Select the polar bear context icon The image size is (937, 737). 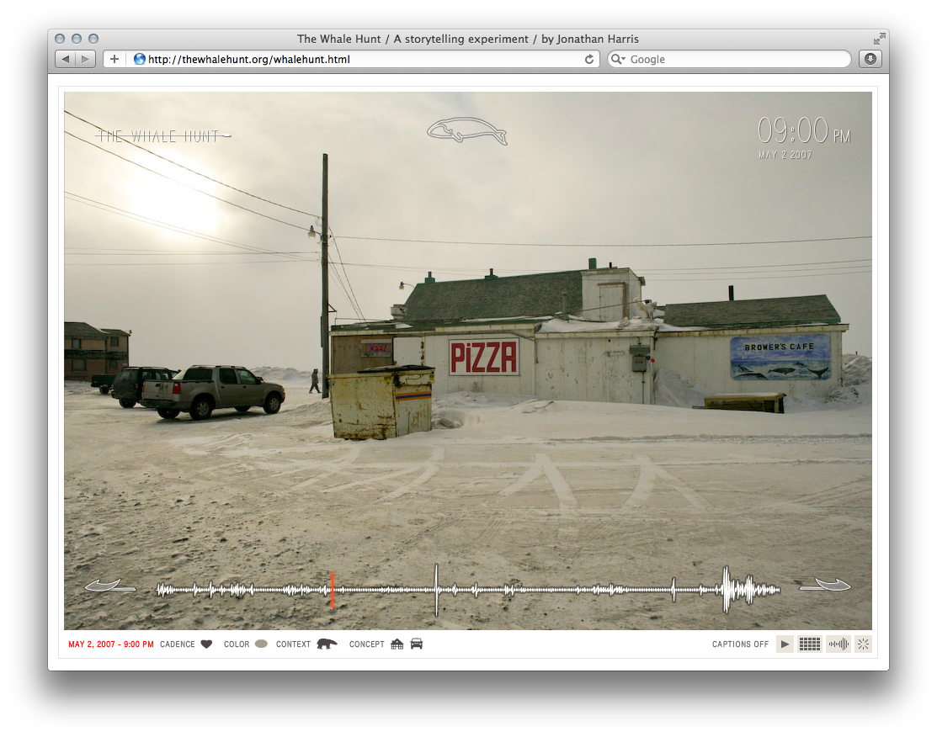coord(327,644)
